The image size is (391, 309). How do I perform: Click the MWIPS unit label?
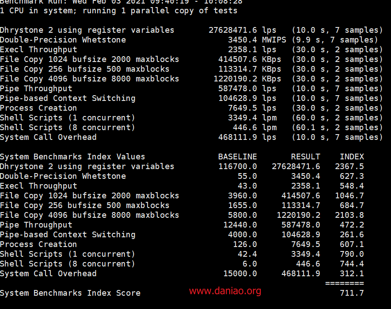pyautogui.click(x=274, y=40)
